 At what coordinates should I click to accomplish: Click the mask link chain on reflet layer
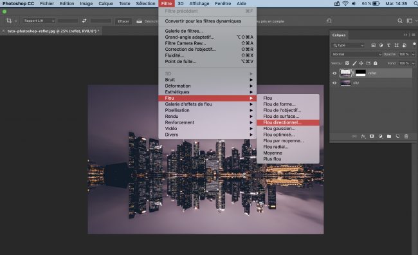pos(353,73)
